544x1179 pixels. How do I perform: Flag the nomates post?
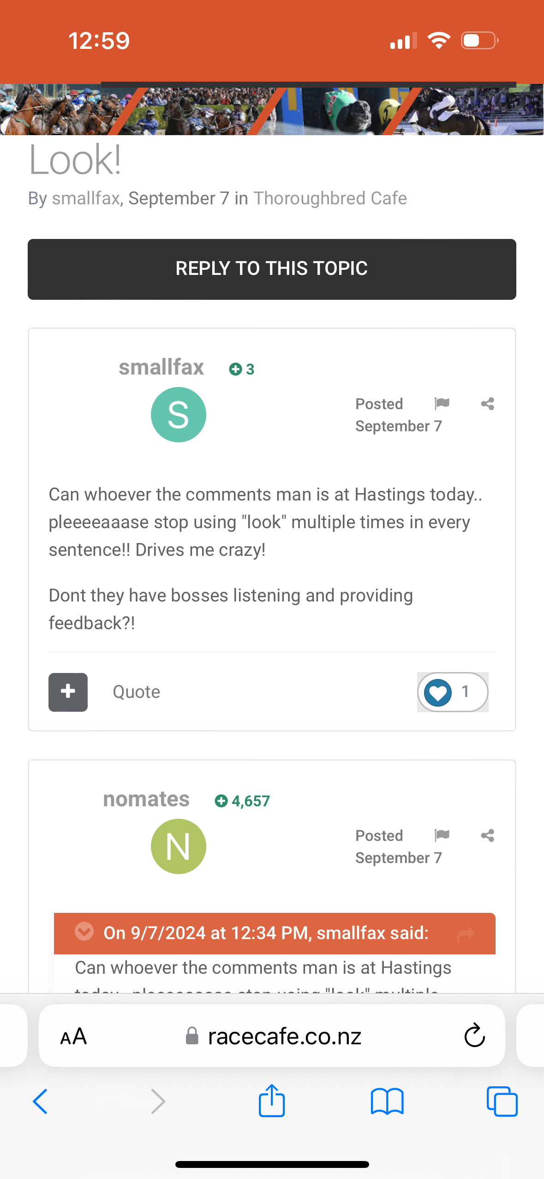coord(442,835)
